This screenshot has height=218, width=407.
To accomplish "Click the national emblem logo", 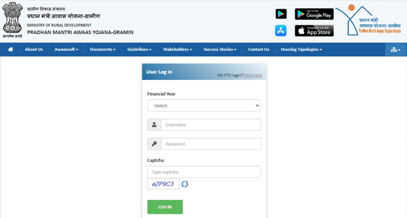I will (12, 20).
